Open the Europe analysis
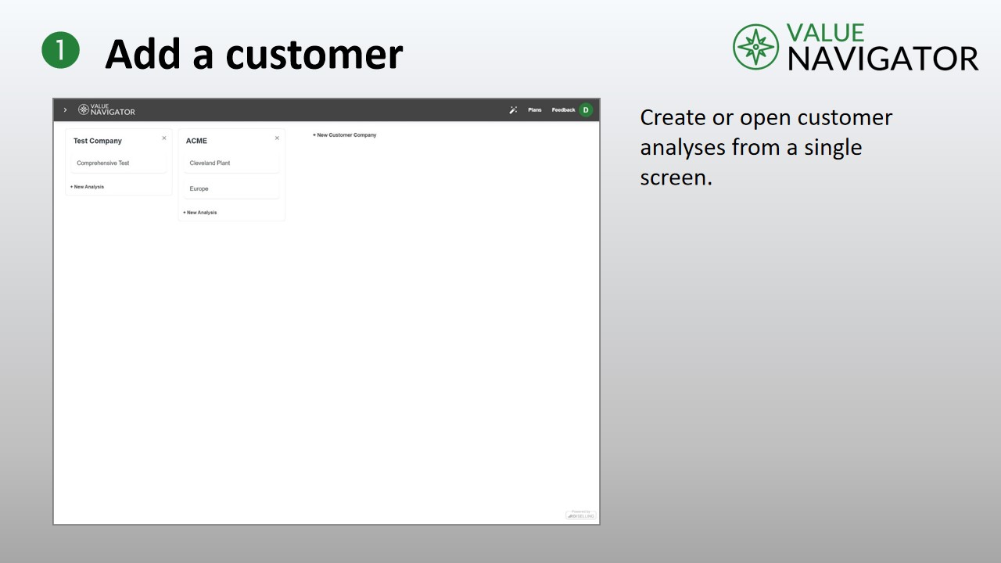Screen dimensions: 1001x563 click(x=231, y=189)
